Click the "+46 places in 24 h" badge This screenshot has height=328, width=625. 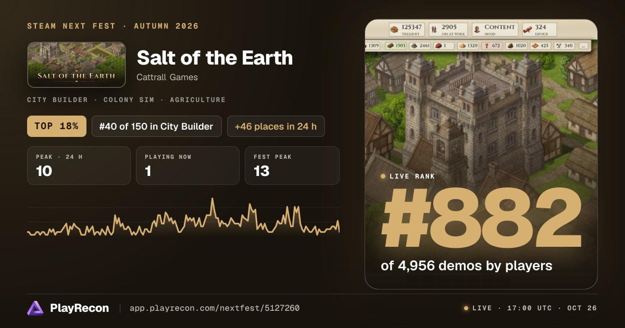(x=276, y=126)
